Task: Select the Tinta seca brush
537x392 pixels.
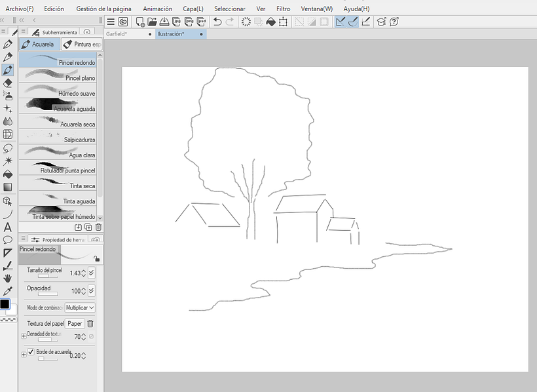Action: pyautogui.click(x=58, y=183)
